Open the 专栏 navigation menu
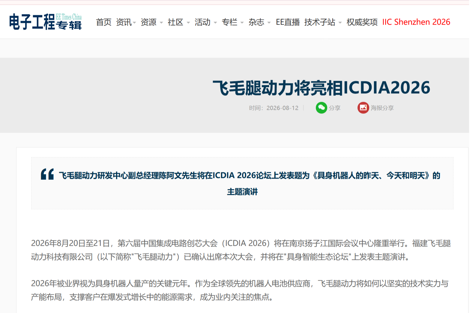Screen dimensions: 470x313 click(x=229, y=22)
